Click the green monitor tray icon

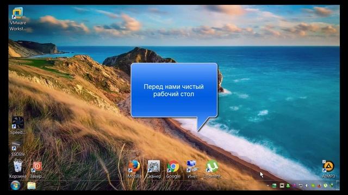(x=274, y=185)
